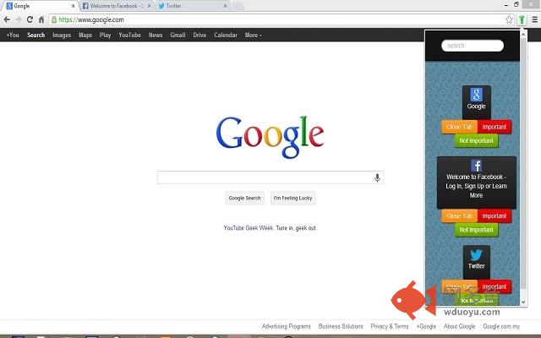Screen dimensions: 541x338
Task: Open the Chrome hamburger menu
Action: click(x=535, y=19)
